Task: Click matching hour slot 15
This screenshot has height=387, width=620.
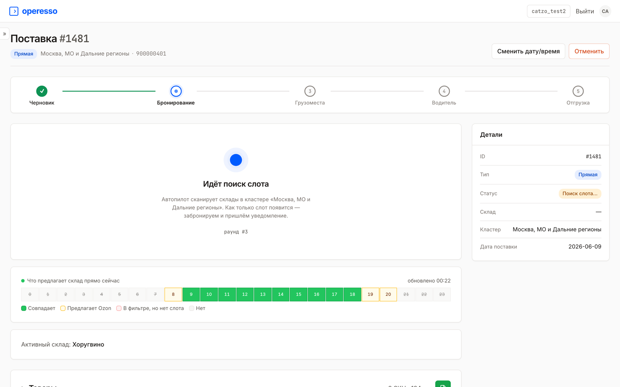Action: 299,294
